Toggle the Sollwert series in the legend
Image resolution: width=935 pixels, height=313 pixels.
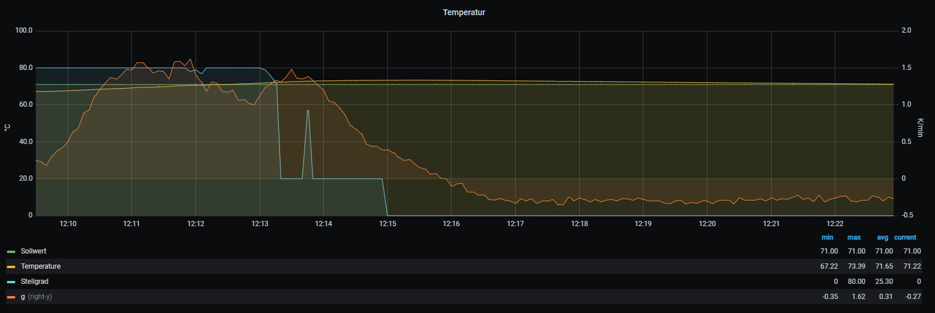point(33,251)
